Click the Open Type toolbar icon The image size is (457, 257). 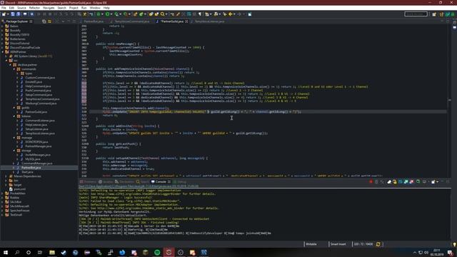(x=151, y=14)
